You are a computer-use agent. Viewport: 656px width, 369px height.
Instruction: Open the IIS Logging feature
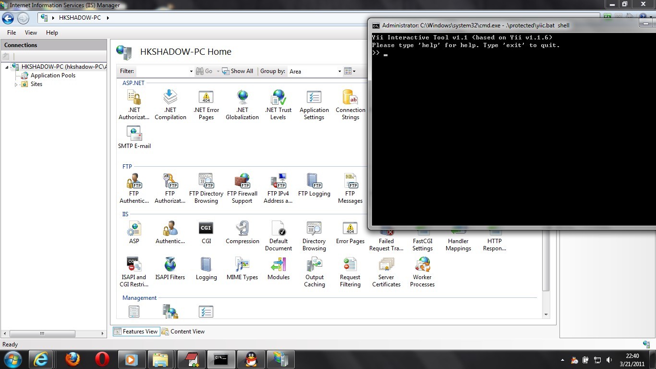(206, 269)
